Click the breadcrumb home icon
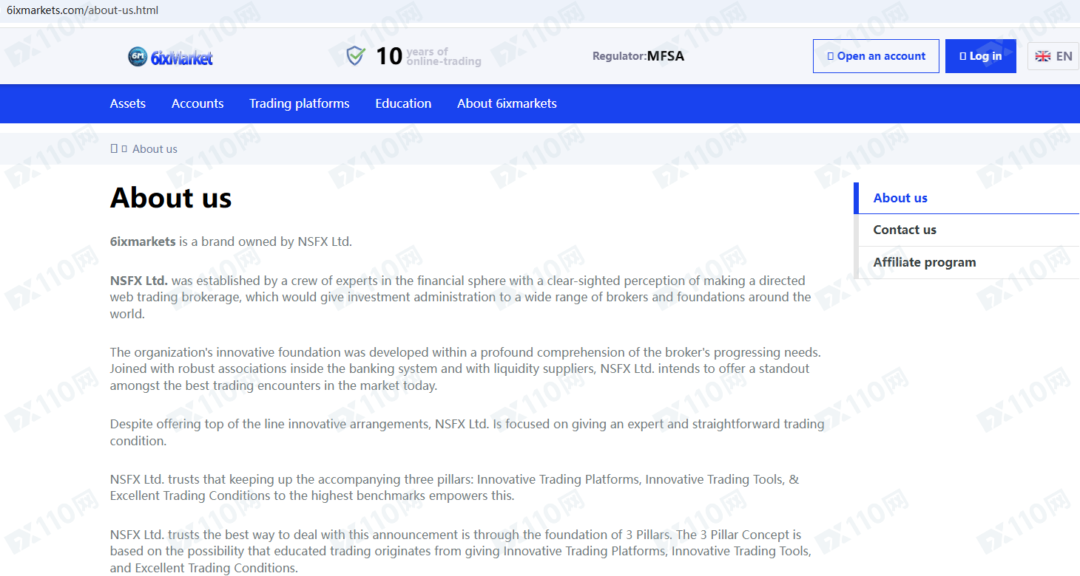Image resolution: width=1080 pixels, height=576 pixels. [114, 148]
